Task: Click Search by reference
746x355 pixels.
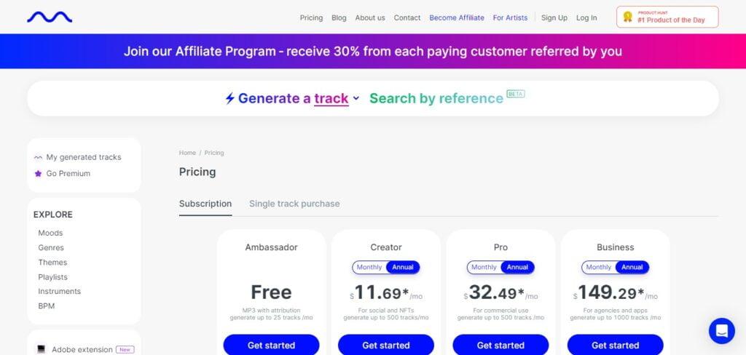Action: point(436,98)
